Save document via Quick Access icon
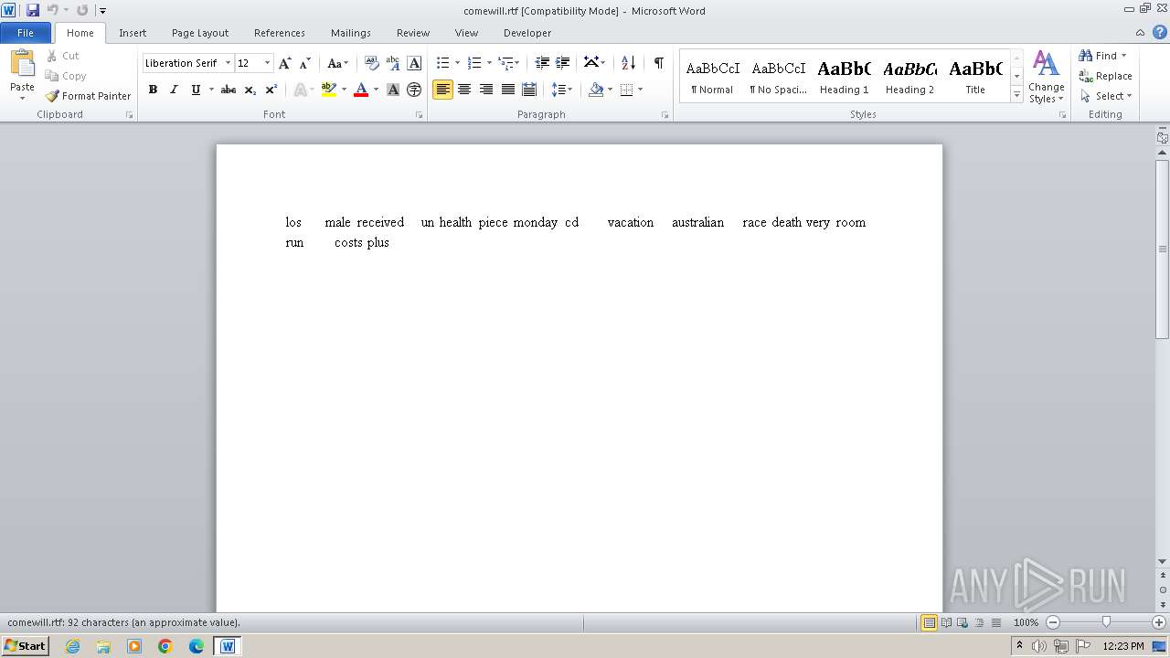This screenshot has height=658, width=1170. click(33, 10)
